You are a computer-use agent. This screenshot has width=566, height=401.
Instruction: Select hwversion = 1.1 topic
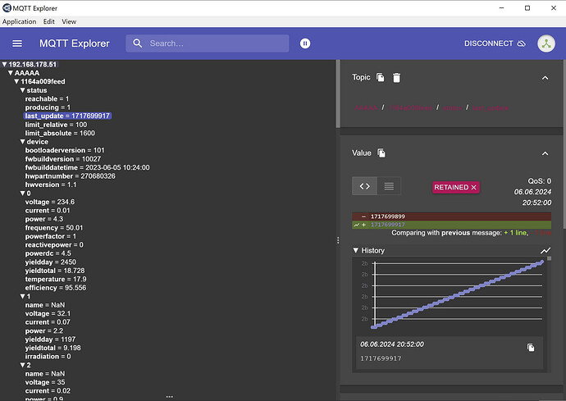(x=51, y=185)
